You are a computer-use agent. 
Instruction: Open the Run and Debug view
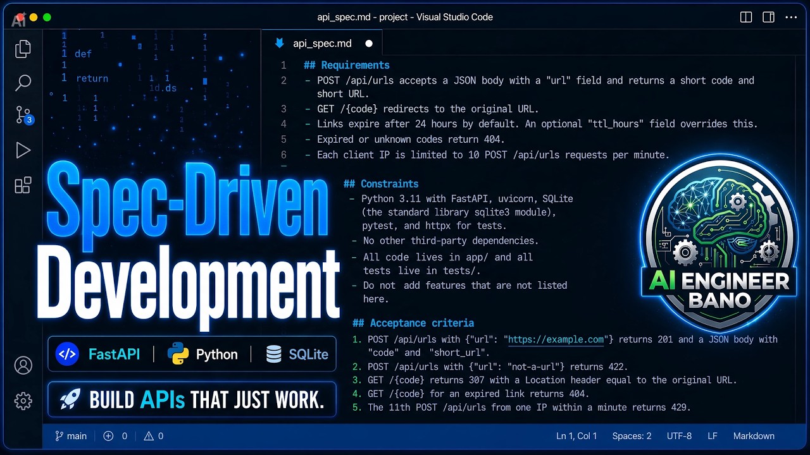23,150
